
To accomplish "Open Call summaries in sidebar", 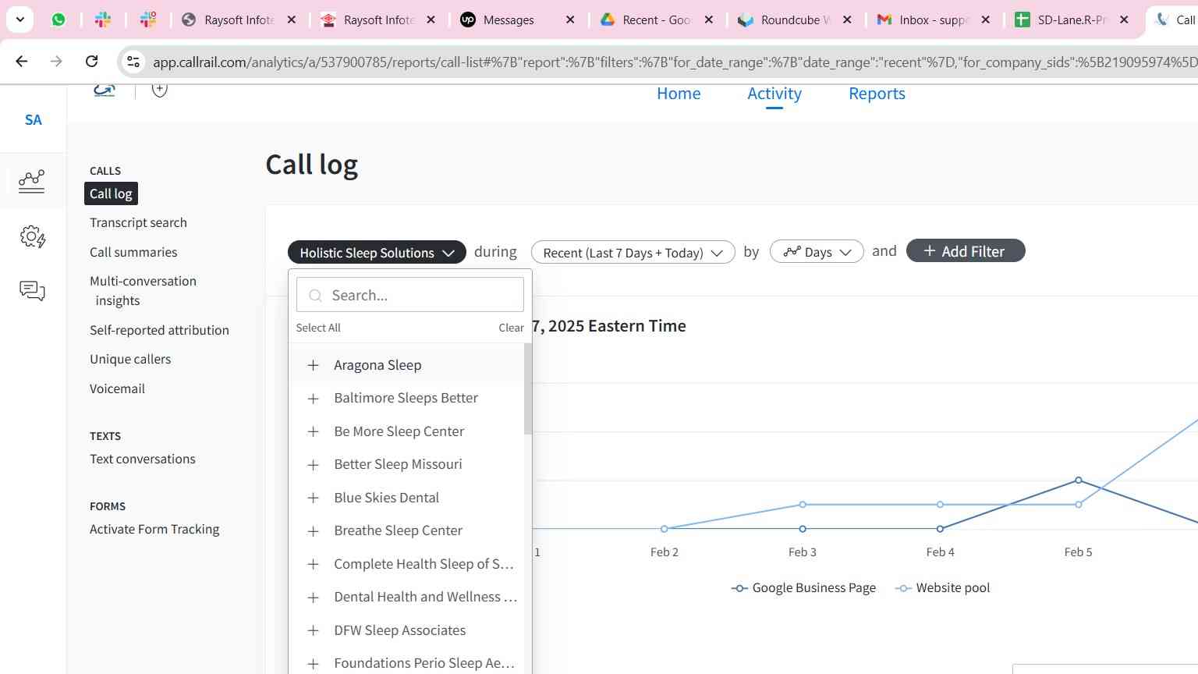I will coord(133,252).
